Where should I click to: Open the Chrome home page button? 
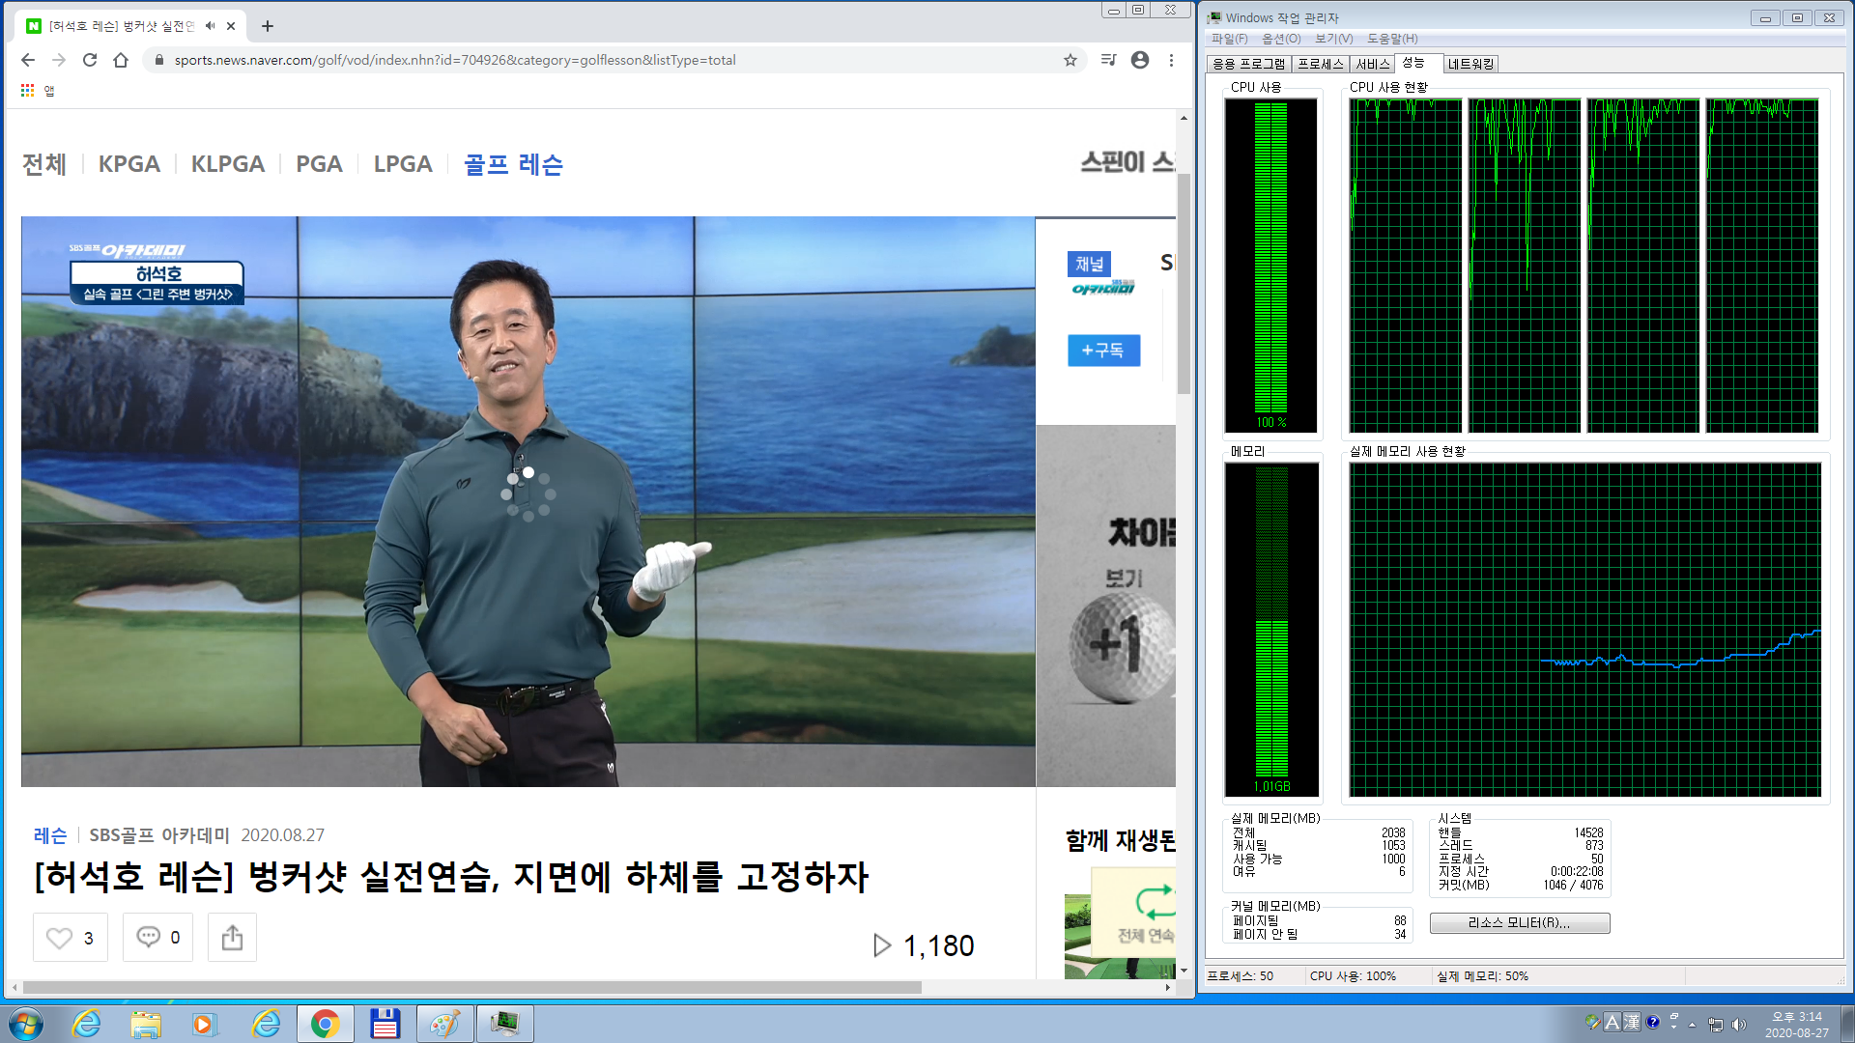point(121,60)
